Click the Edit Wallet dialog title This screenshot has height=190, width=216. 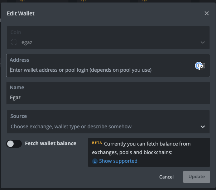[x=21, y=14]
